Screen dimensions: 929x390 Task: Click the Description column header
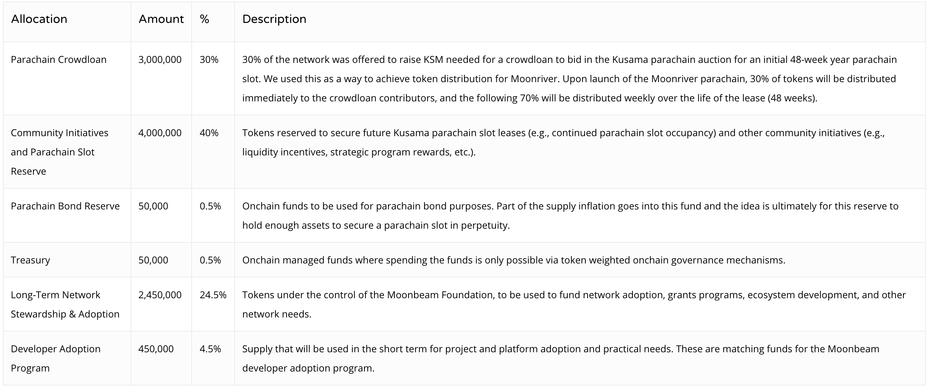point(274,19)
